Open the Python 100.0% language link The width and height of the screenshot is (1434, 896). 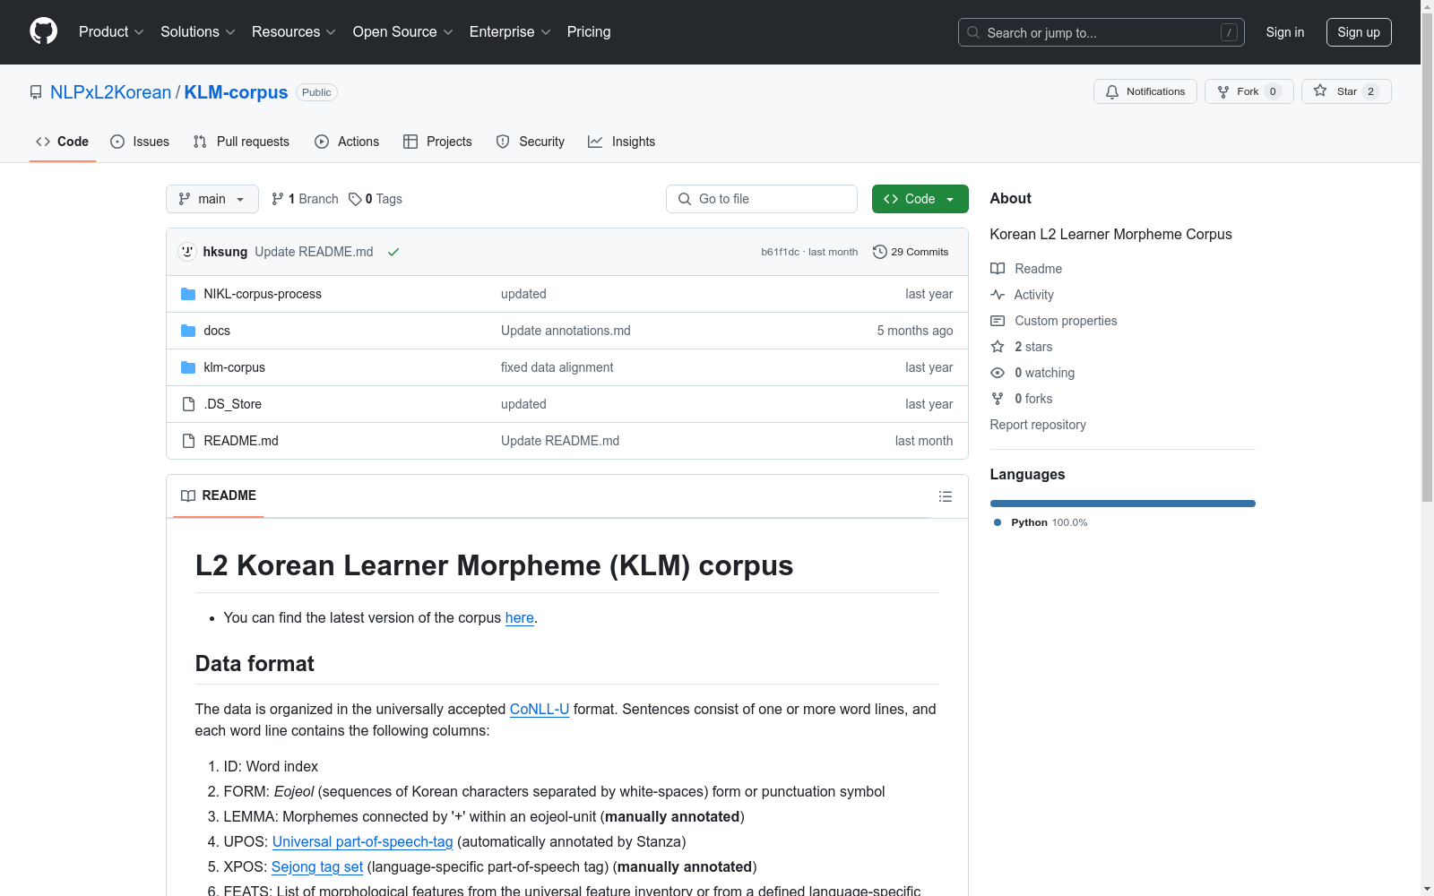pos(1041,522)
